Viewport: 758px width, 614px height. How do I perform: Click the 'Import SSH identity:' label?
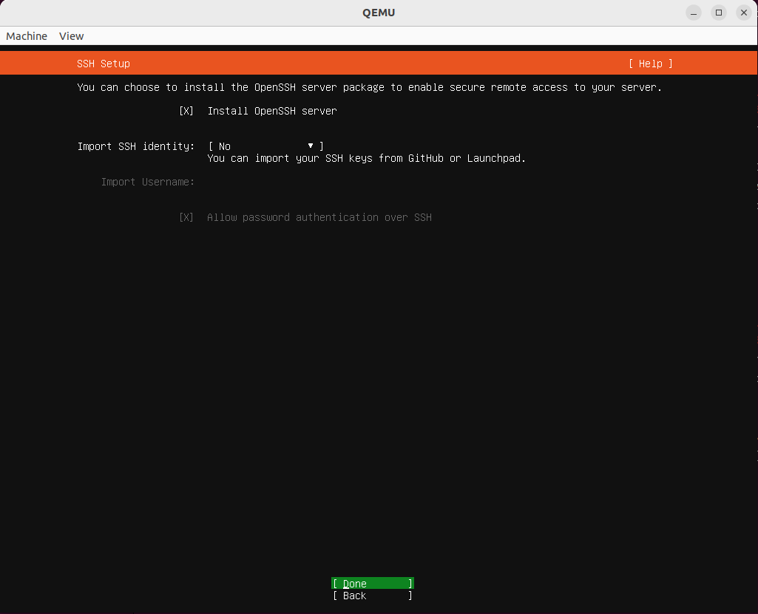[136, 146]
